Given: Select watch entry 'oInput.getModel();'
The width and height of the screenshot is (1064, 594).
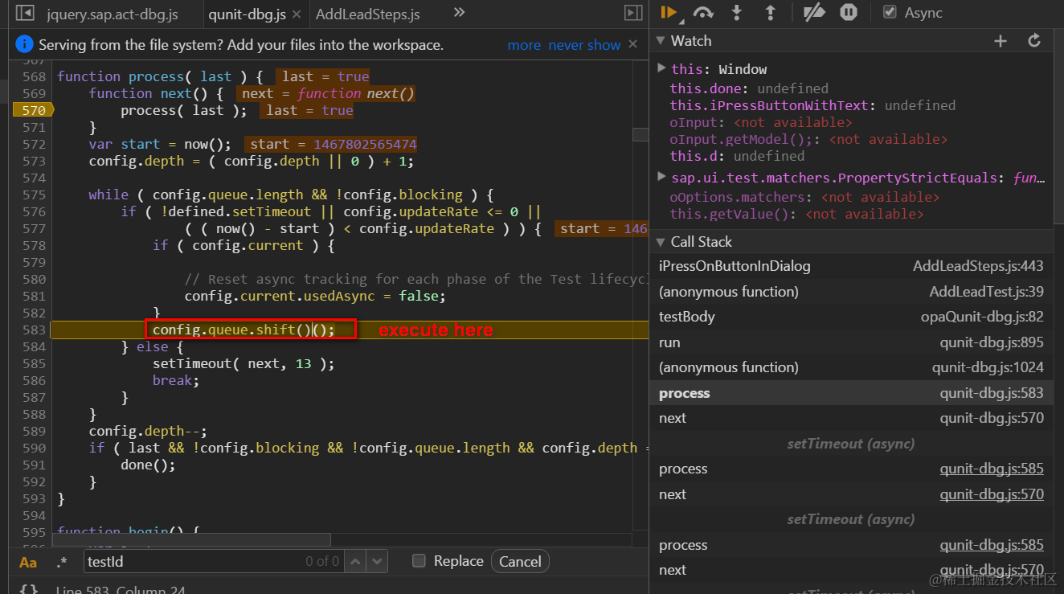Looking at the screenshot, I should tap(808, 139).
